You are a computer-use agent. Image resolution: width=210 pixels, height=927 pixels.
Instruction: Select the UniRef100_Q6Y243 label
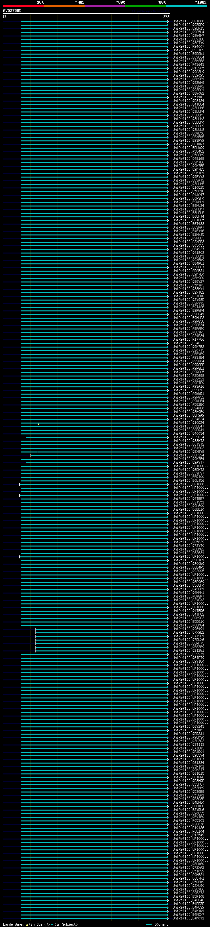[188, 726]
